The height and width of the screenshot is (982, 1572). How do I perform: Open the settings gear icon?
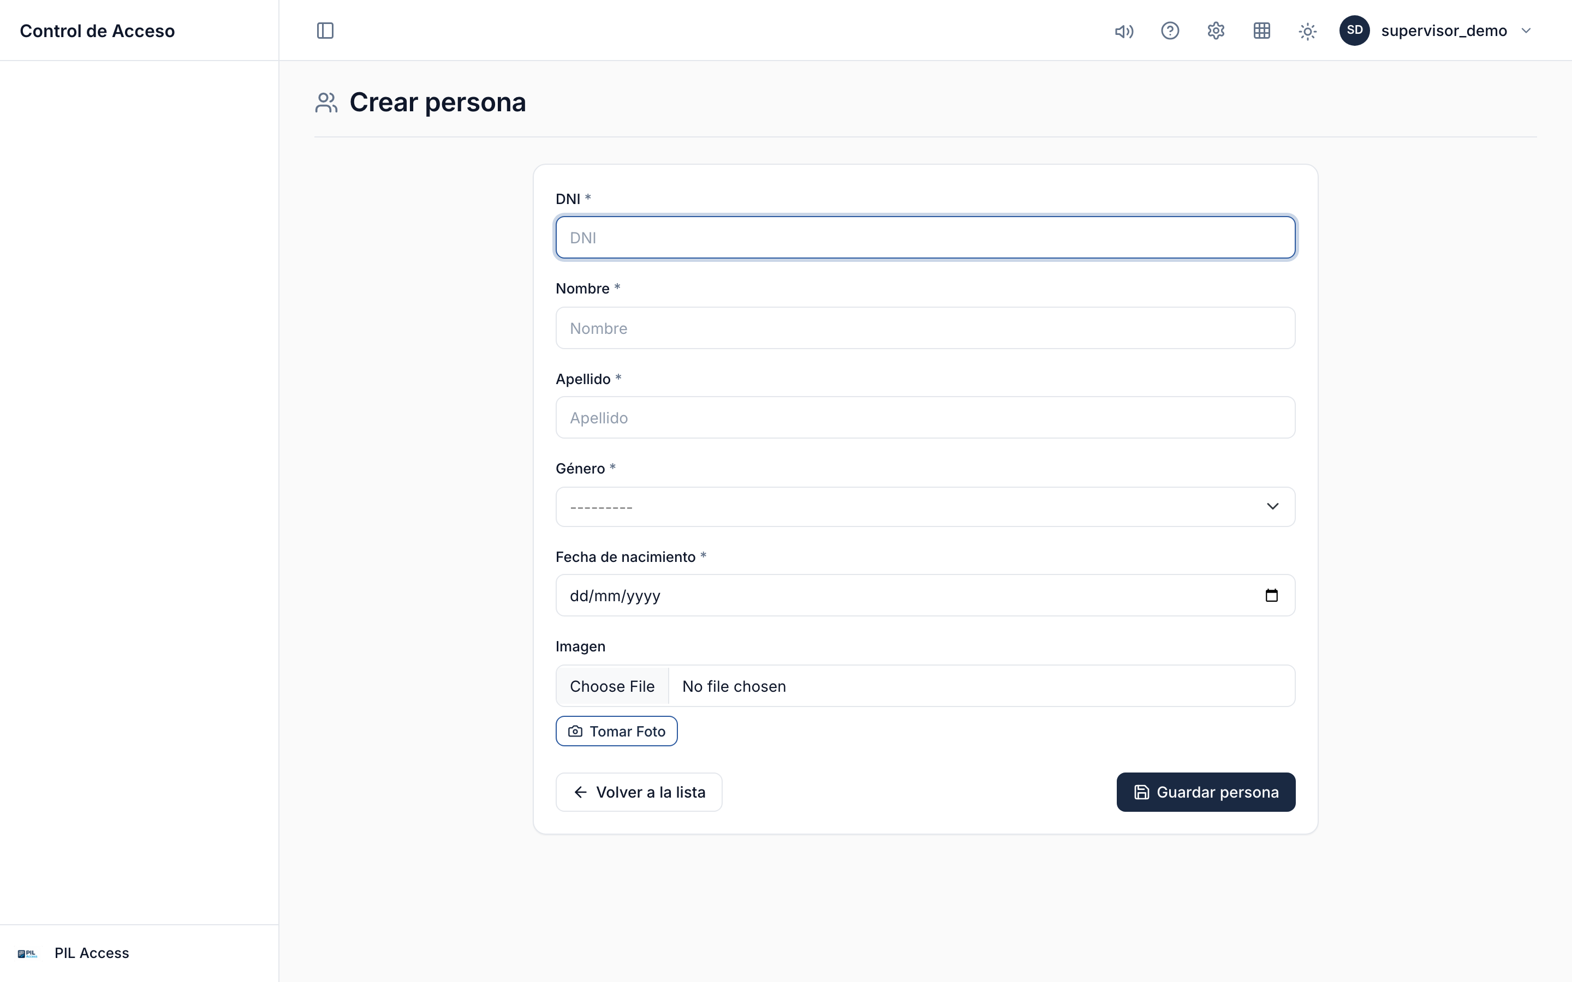1216,31
